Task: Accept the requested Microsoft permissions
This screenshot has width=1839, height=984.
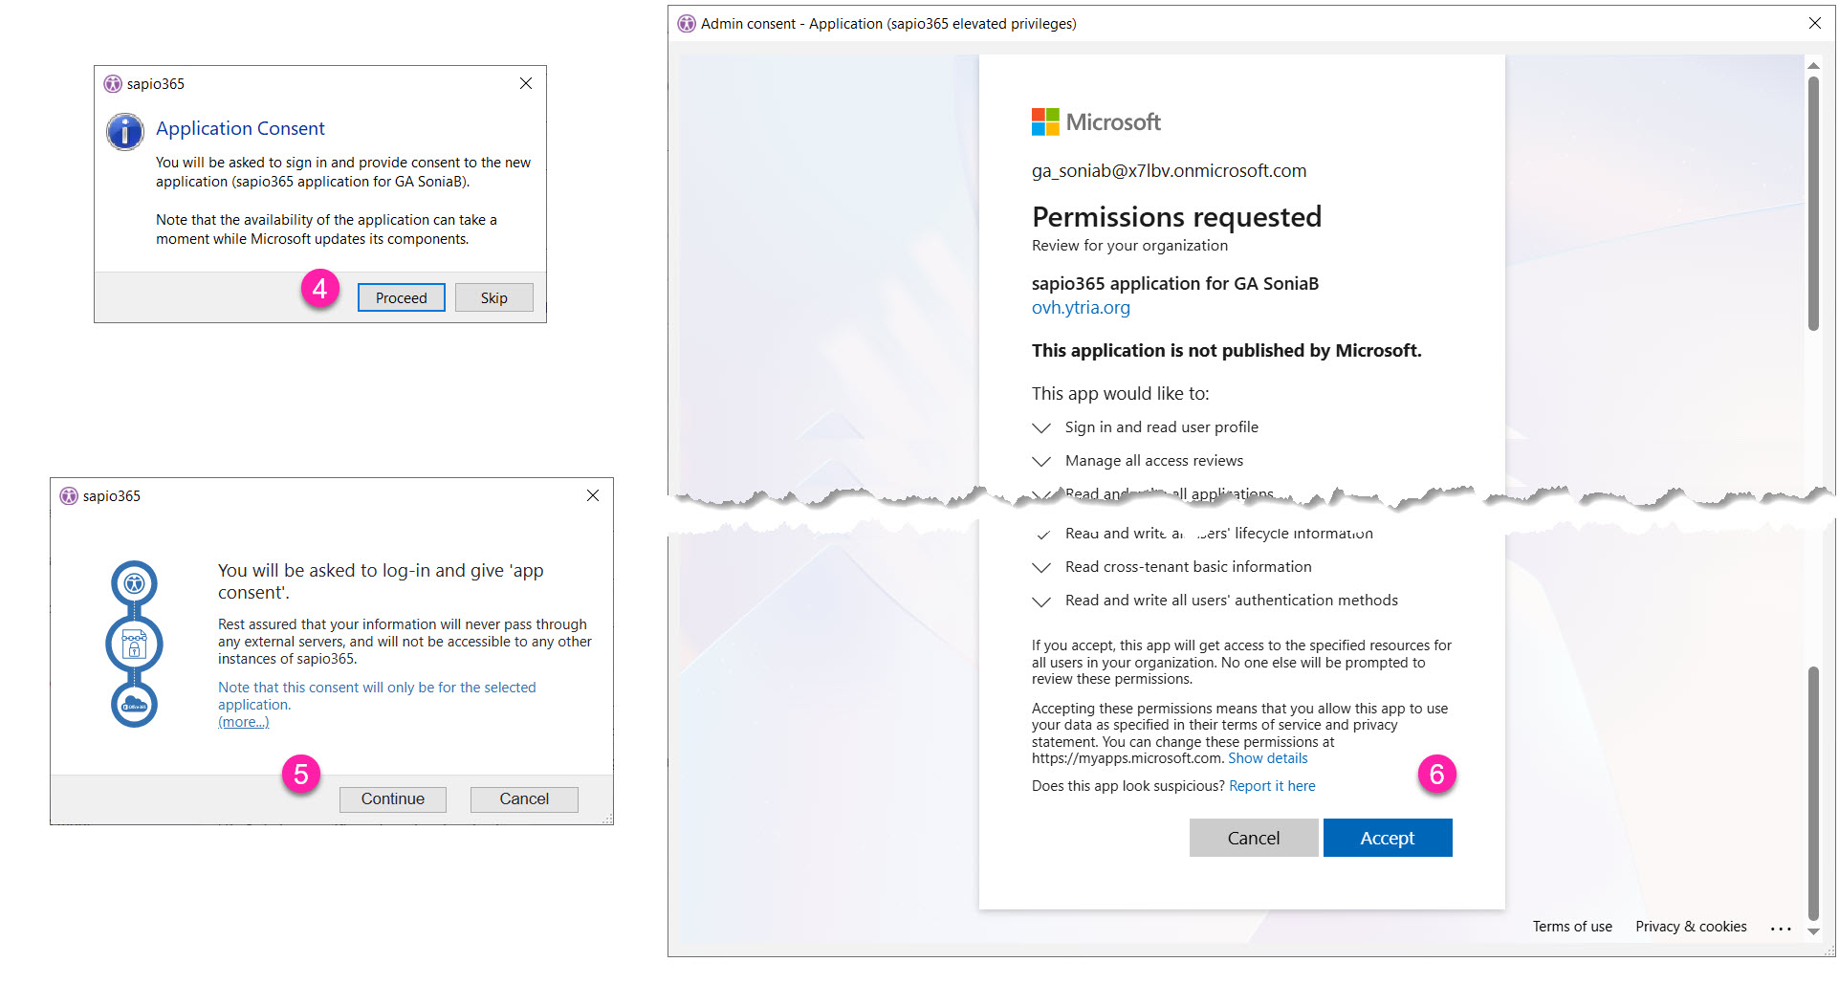Action: 1387,839
